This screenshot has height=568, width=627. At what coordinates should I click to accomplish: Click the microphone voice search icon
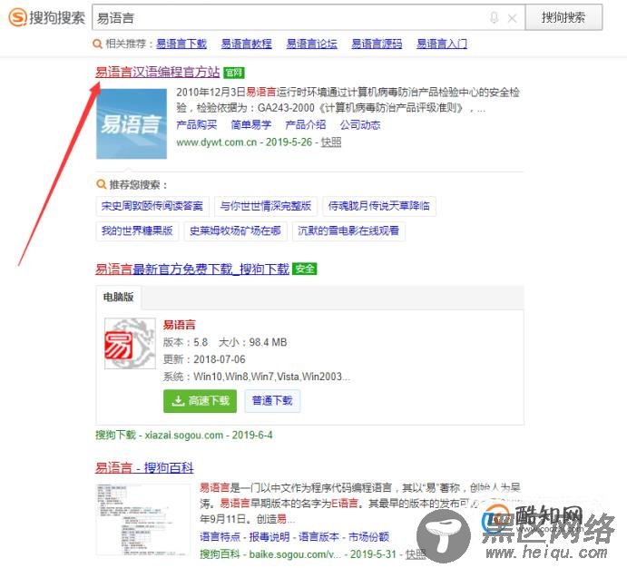pyautogui.click(x=495, y=17)
